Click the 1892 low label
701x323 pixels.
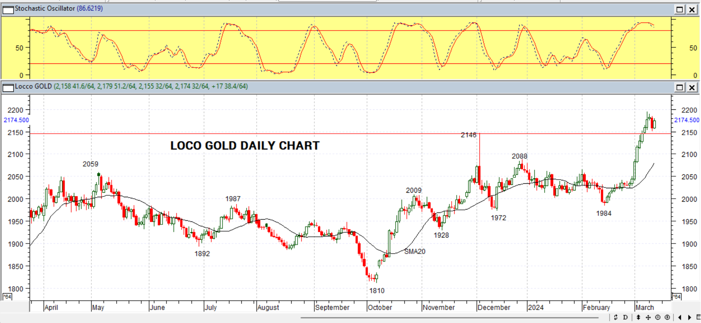(x=202, y=254)
